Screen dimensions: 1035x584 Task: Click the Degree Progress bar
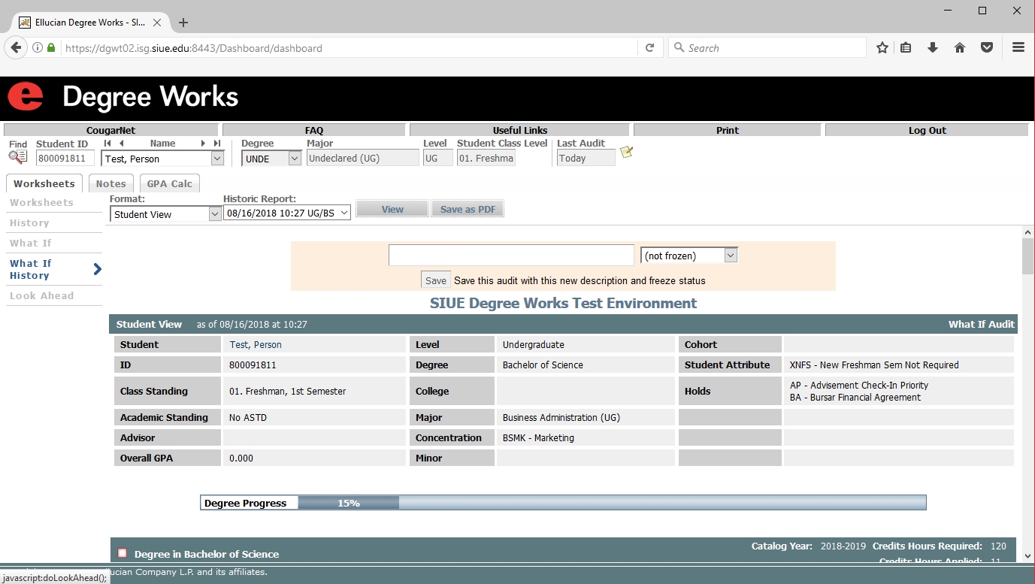point(563,503)
